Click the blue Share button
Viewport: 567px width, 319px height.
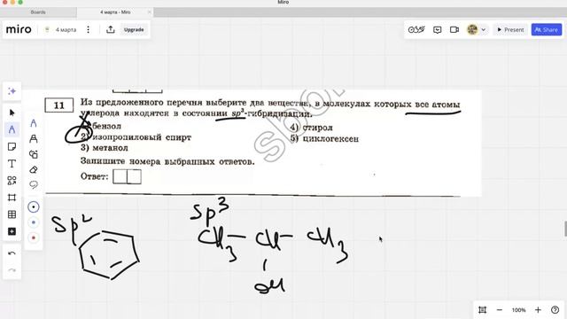547,29
